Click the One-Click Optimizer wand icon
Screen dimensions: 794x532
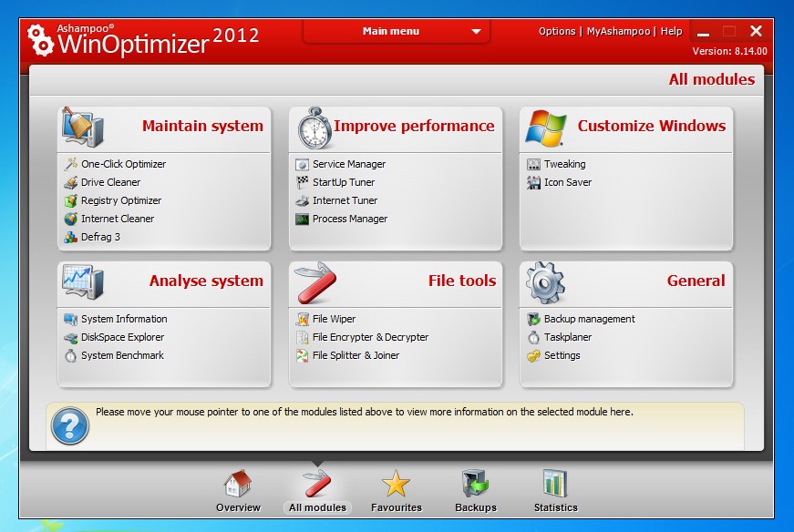(71, 164)
